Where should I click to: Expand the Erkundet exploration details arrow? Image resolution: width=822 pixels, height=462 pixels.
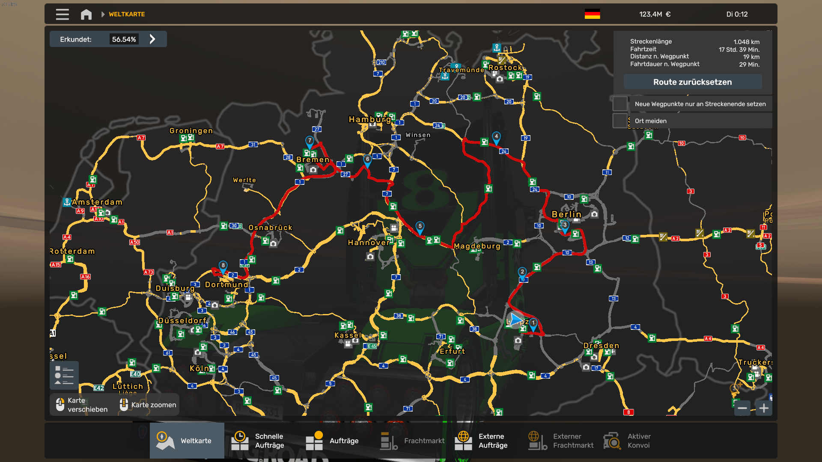152,39
